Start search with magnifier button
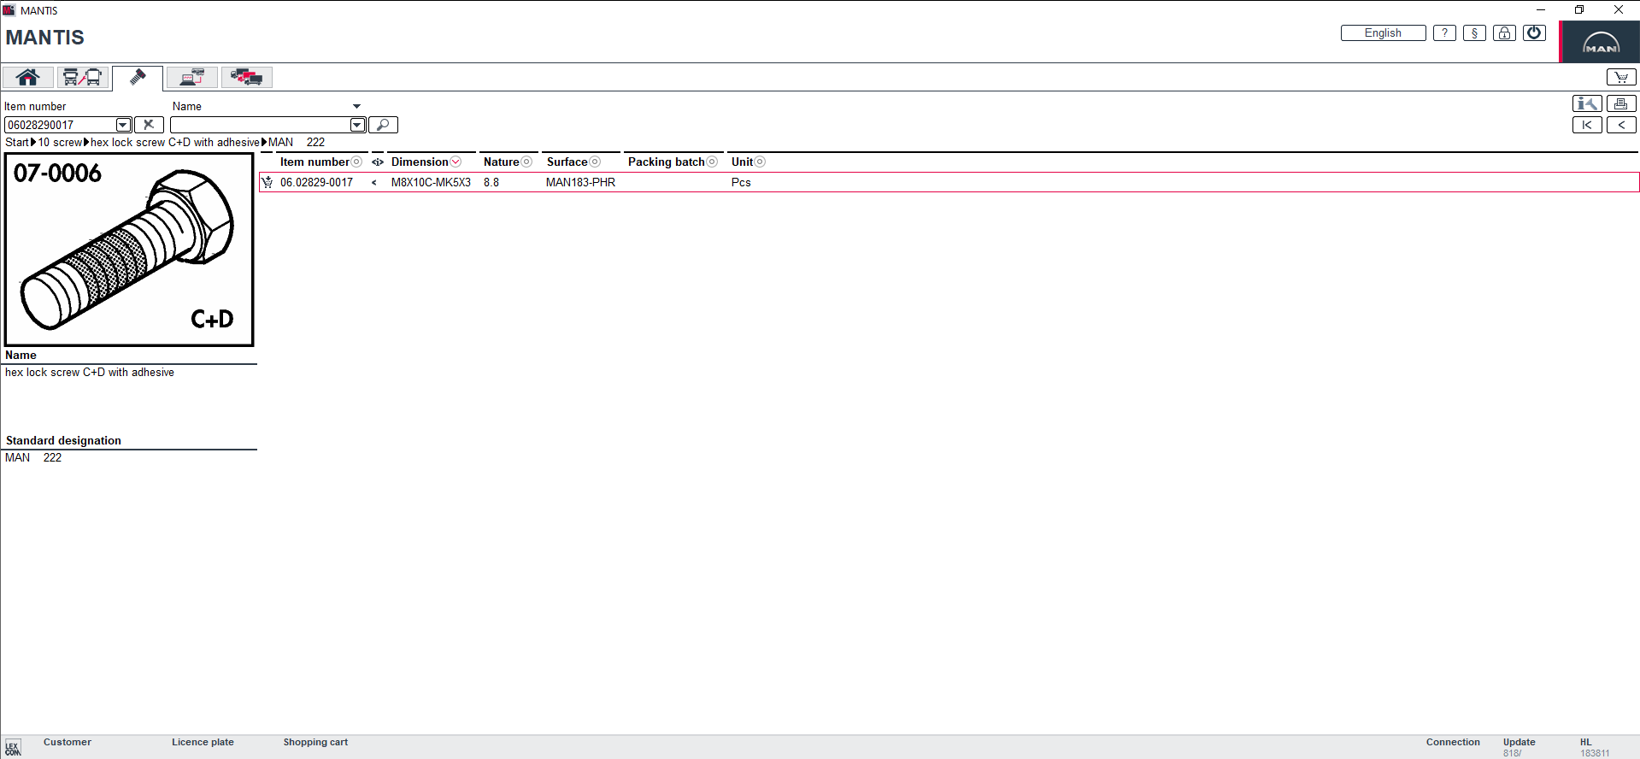The width and height of the screenshot is (1640, 759). [383, 125]
